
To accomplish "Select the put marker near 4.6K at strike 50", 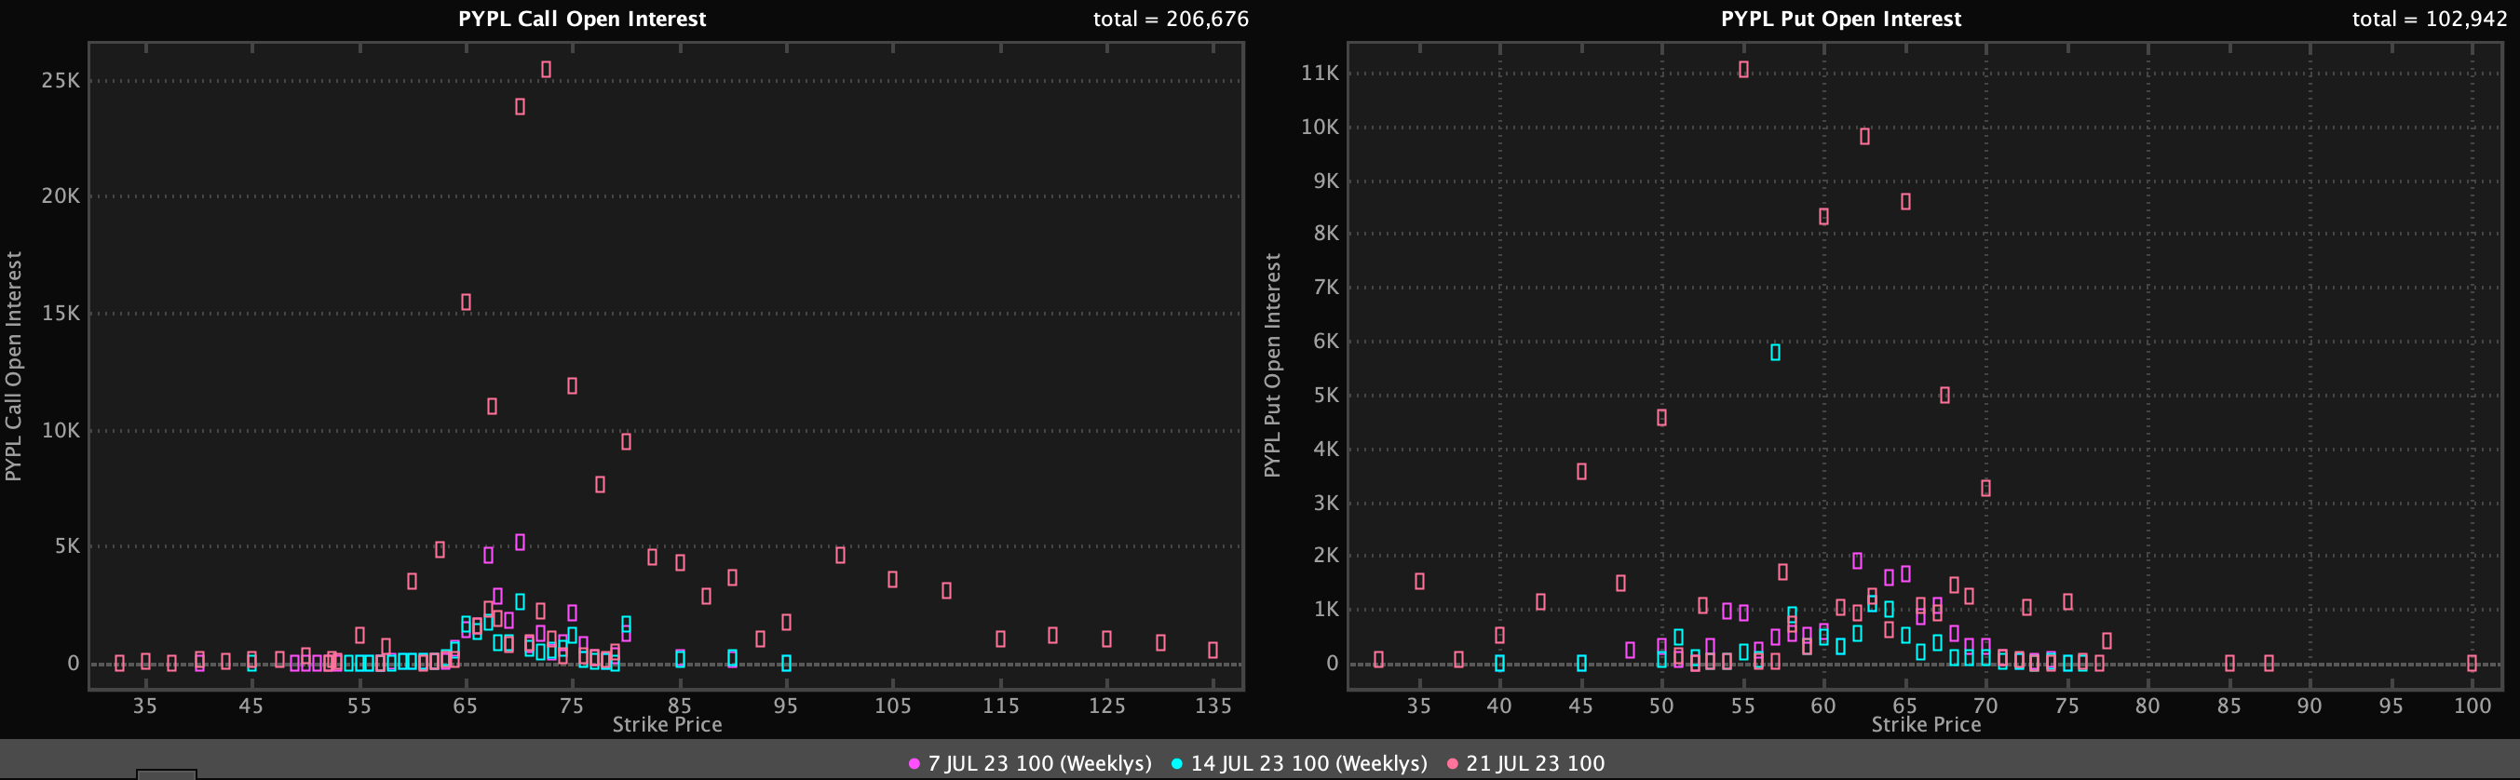I will pyautogui.click(x=1662, y=417).
